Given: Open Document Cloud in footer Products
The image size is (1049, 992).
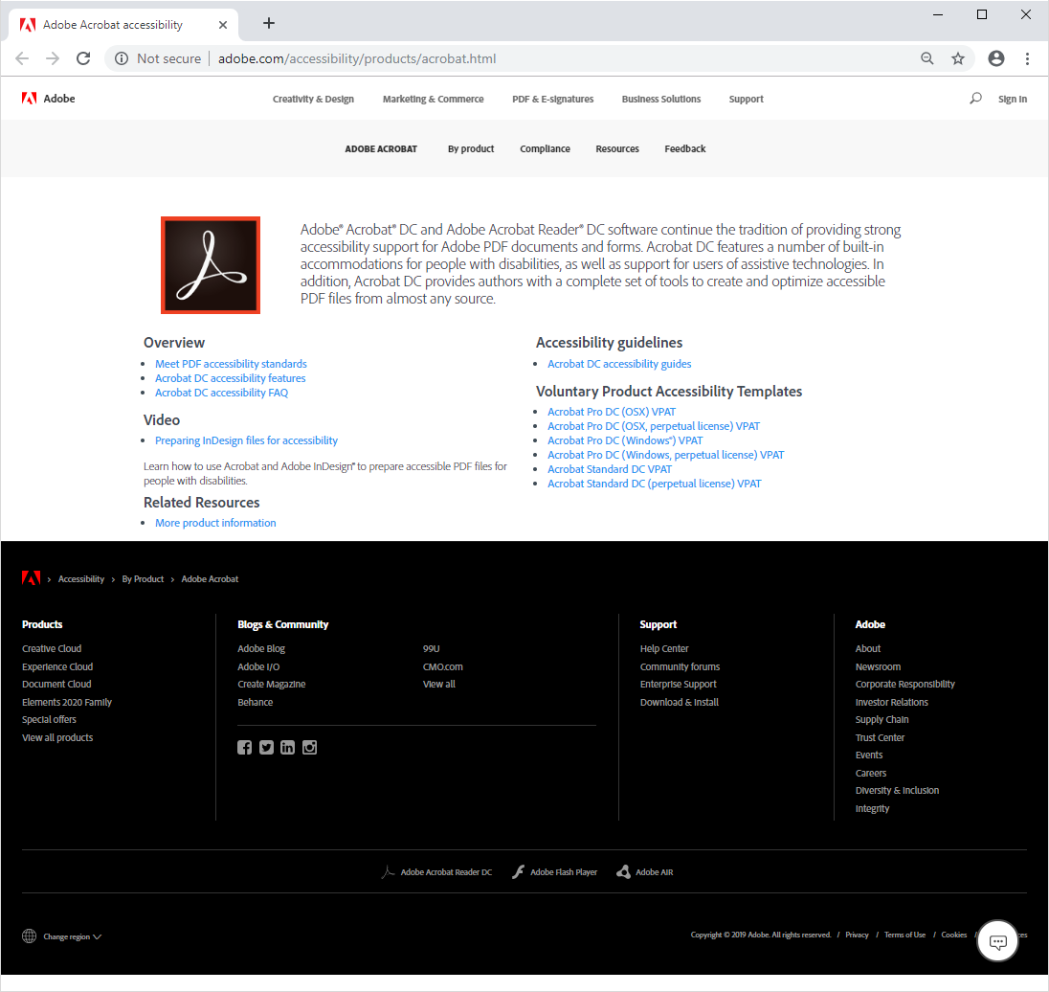Looking at the screenshot, I should 56,684.
